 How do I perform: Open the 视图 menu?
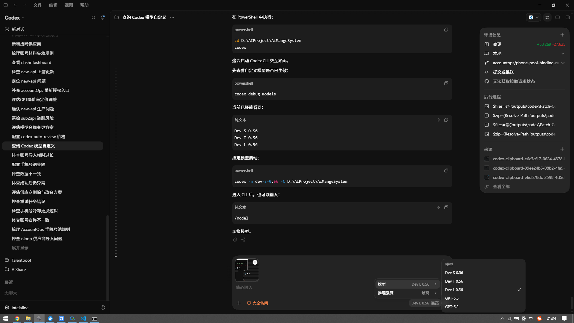69,5
